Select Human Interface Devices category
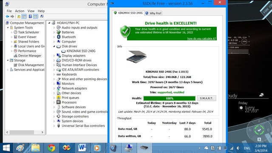272x153 pixels. pyautogui.click(x=79, y=65)
